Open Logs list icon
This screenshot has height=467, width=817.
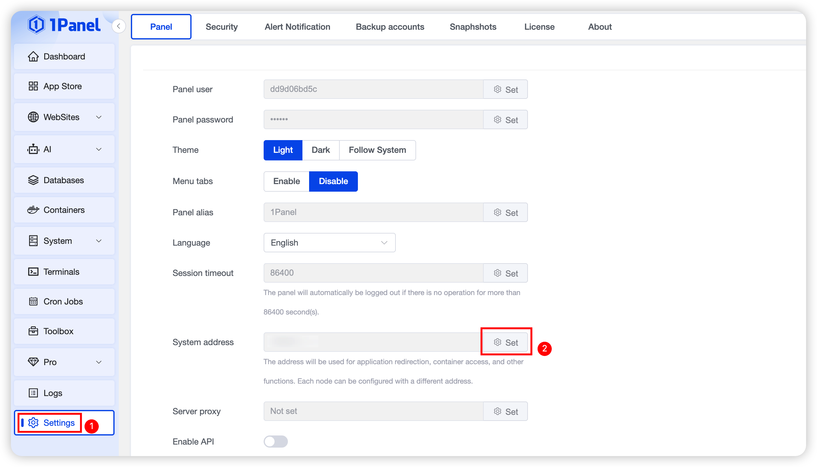[x=33, y=393]
